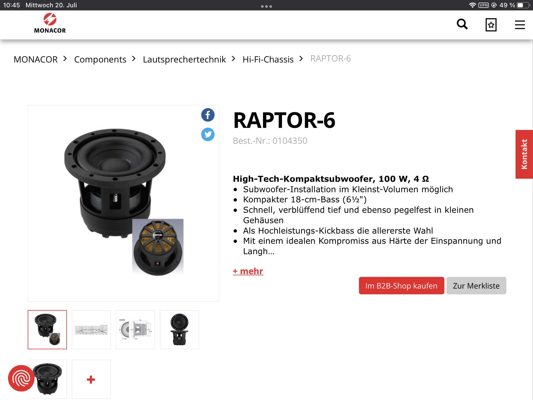This screenshot has height=400, width=533.
Task: Tap the iPadOS three-dot multitasking control
Action: (266, 6)
